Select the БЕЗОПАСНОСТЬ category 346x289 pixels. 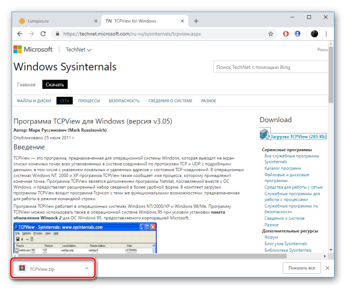[x=124, y=101]
